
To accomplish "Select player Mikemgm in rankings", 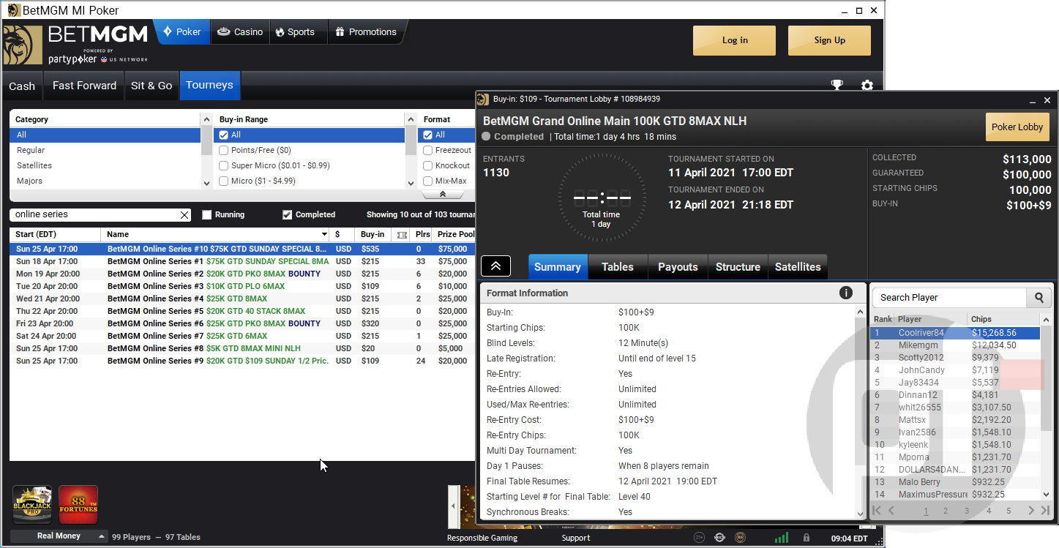I will pos(955,345).
